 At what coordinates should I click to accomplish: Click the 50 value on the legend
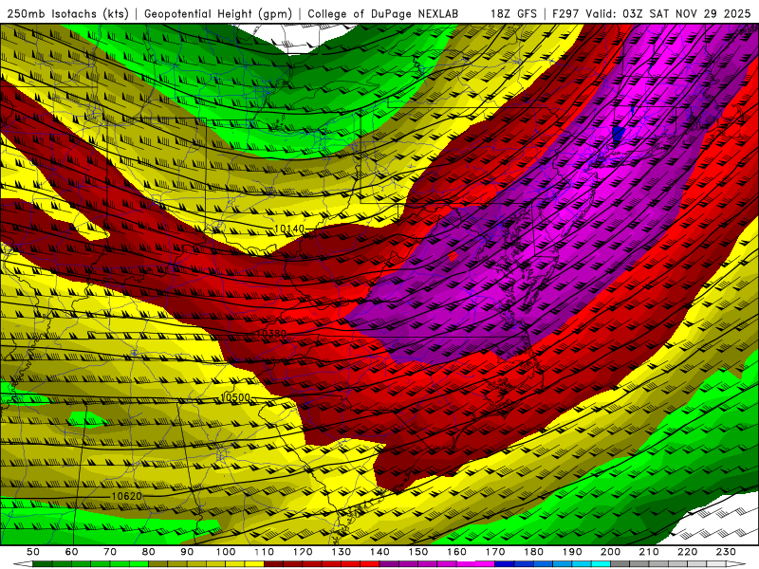pyautogui.click(x=33, y=552)
